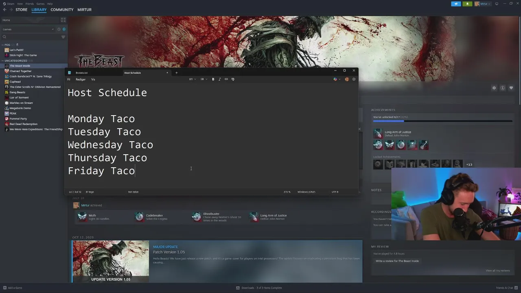Toggle bold formatting in Notepad

pos(213,79)
